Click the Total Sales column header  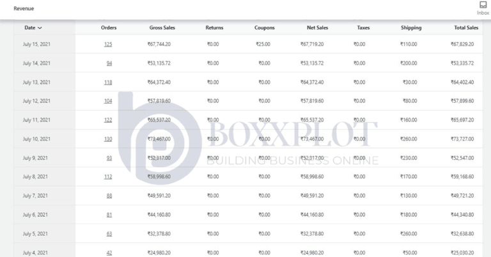466,28
